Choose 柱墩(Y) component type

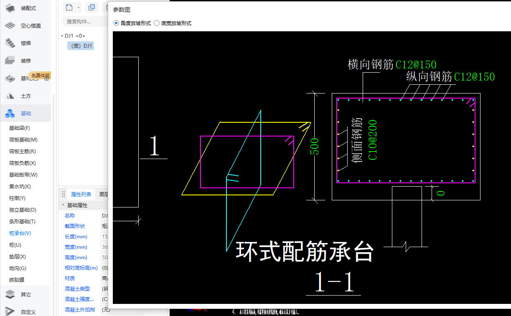17,198
